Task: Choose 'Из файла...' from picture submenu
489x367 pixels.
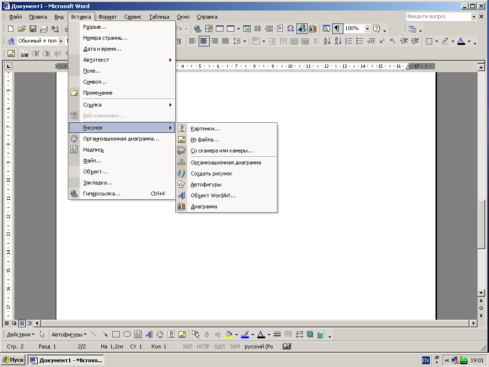Action: pyautogui.click(x=204, y=140)
